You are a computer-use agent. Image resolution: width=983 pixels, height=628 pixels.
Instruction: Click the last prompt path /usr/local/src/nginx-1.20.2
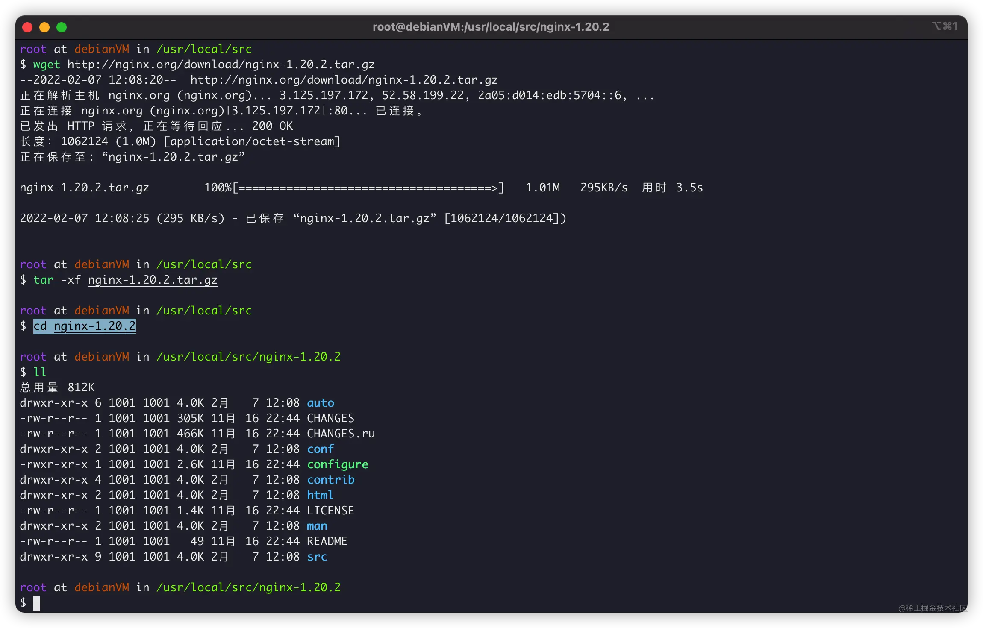249,587
